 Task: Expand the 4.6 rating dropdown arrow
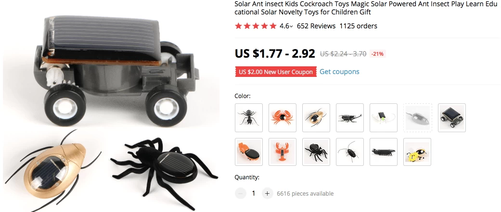pos(291,26)
